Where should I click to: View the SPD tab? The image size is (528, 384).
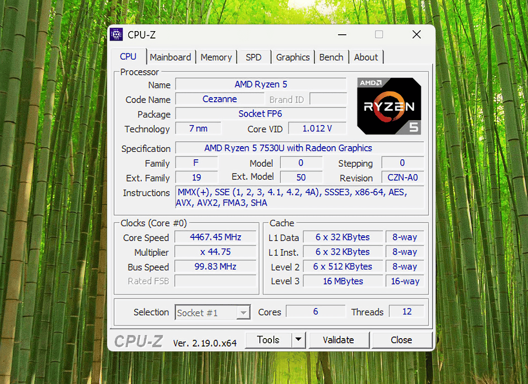253,57
